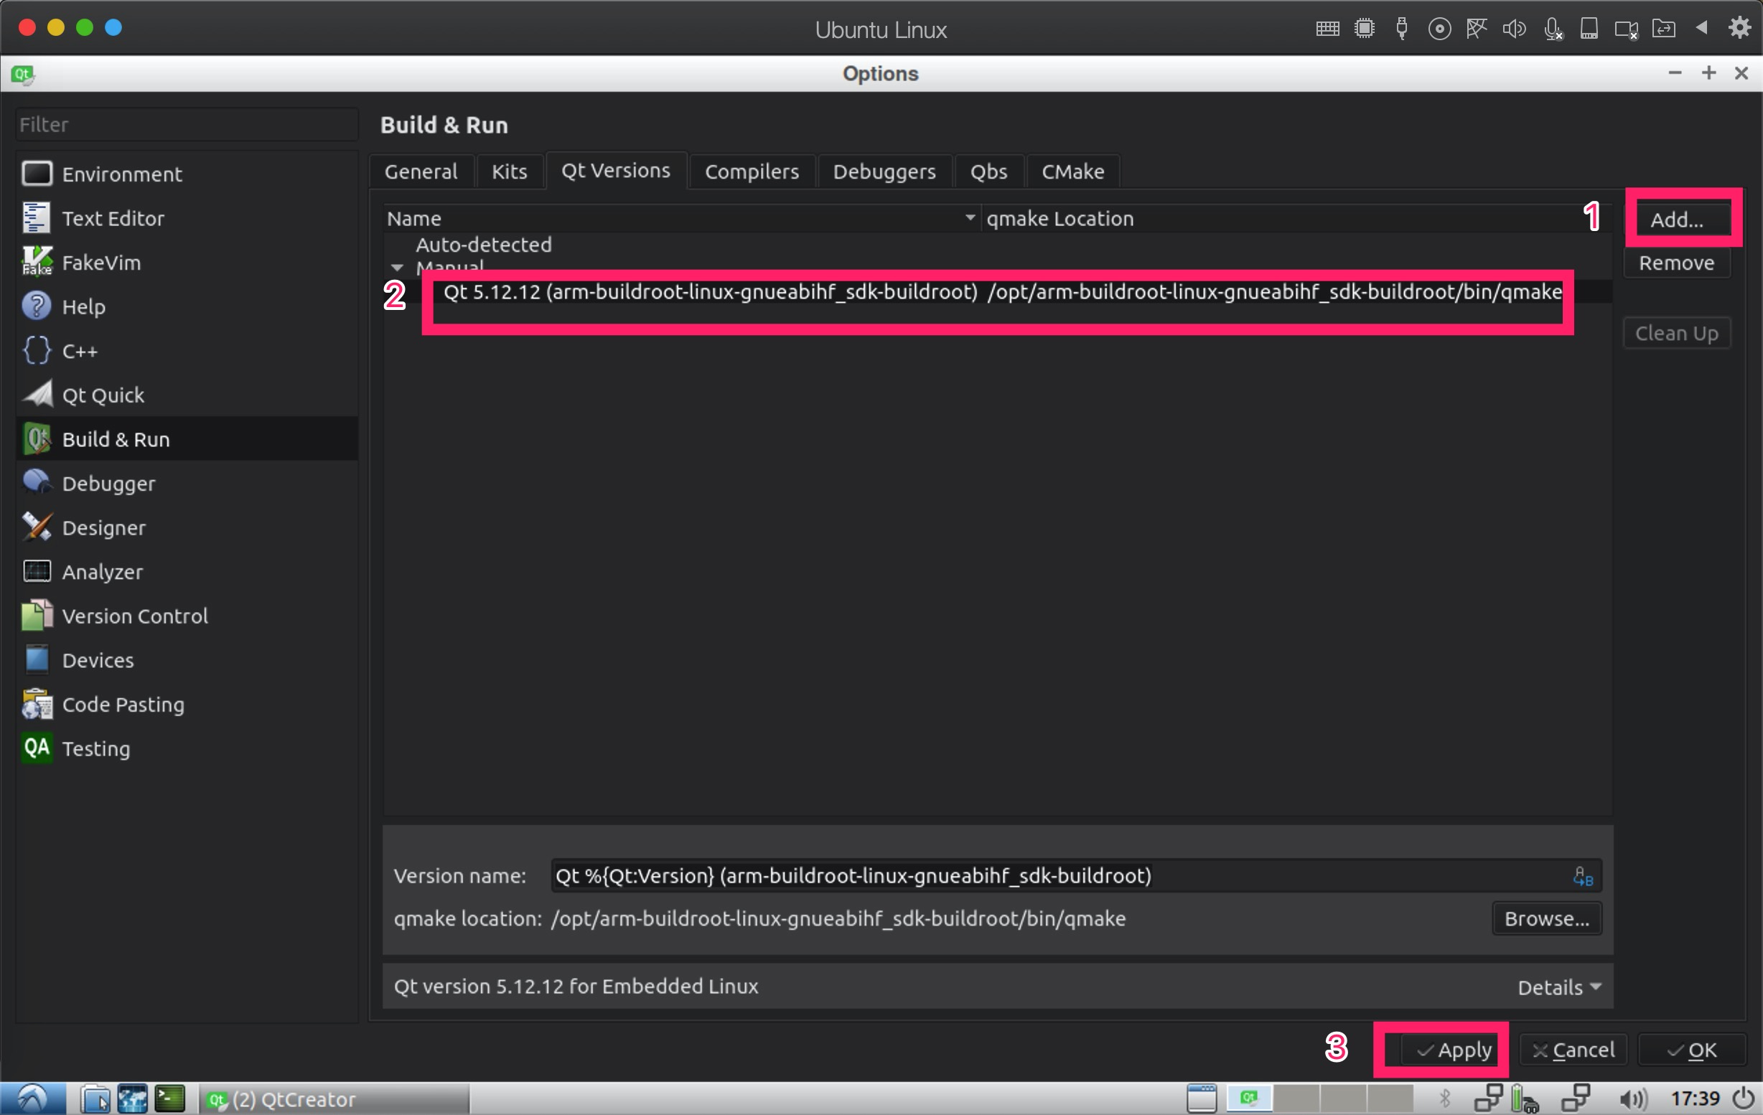The image size is (1763, 1115).
Task: Click the VM microphone icon
Action: tap(1553, 29)
